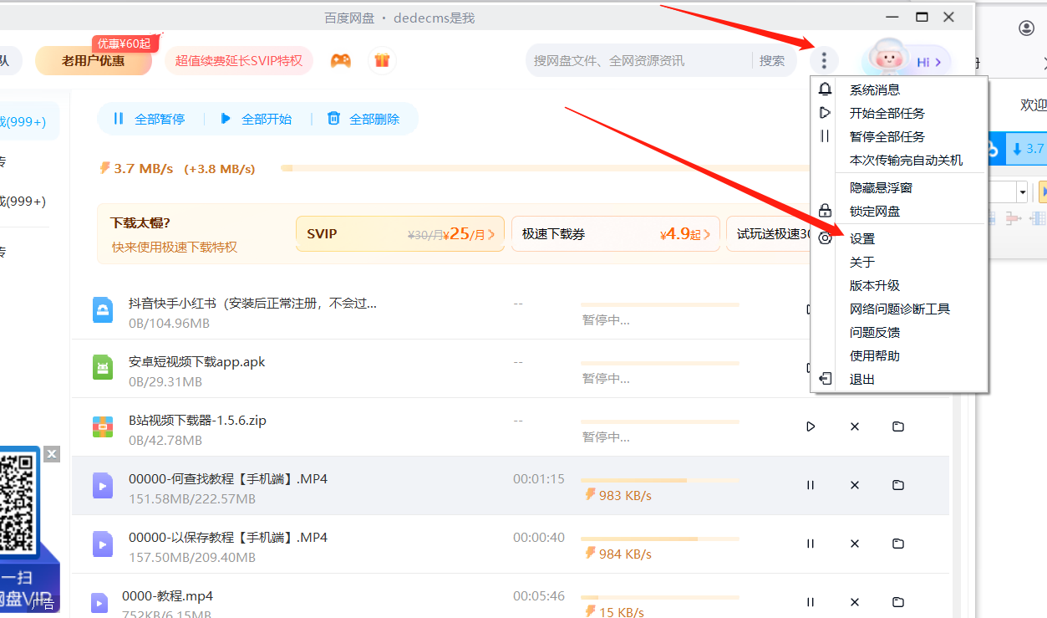Click the B站视频下载器 zip archive icon

(x=103, y=426)
